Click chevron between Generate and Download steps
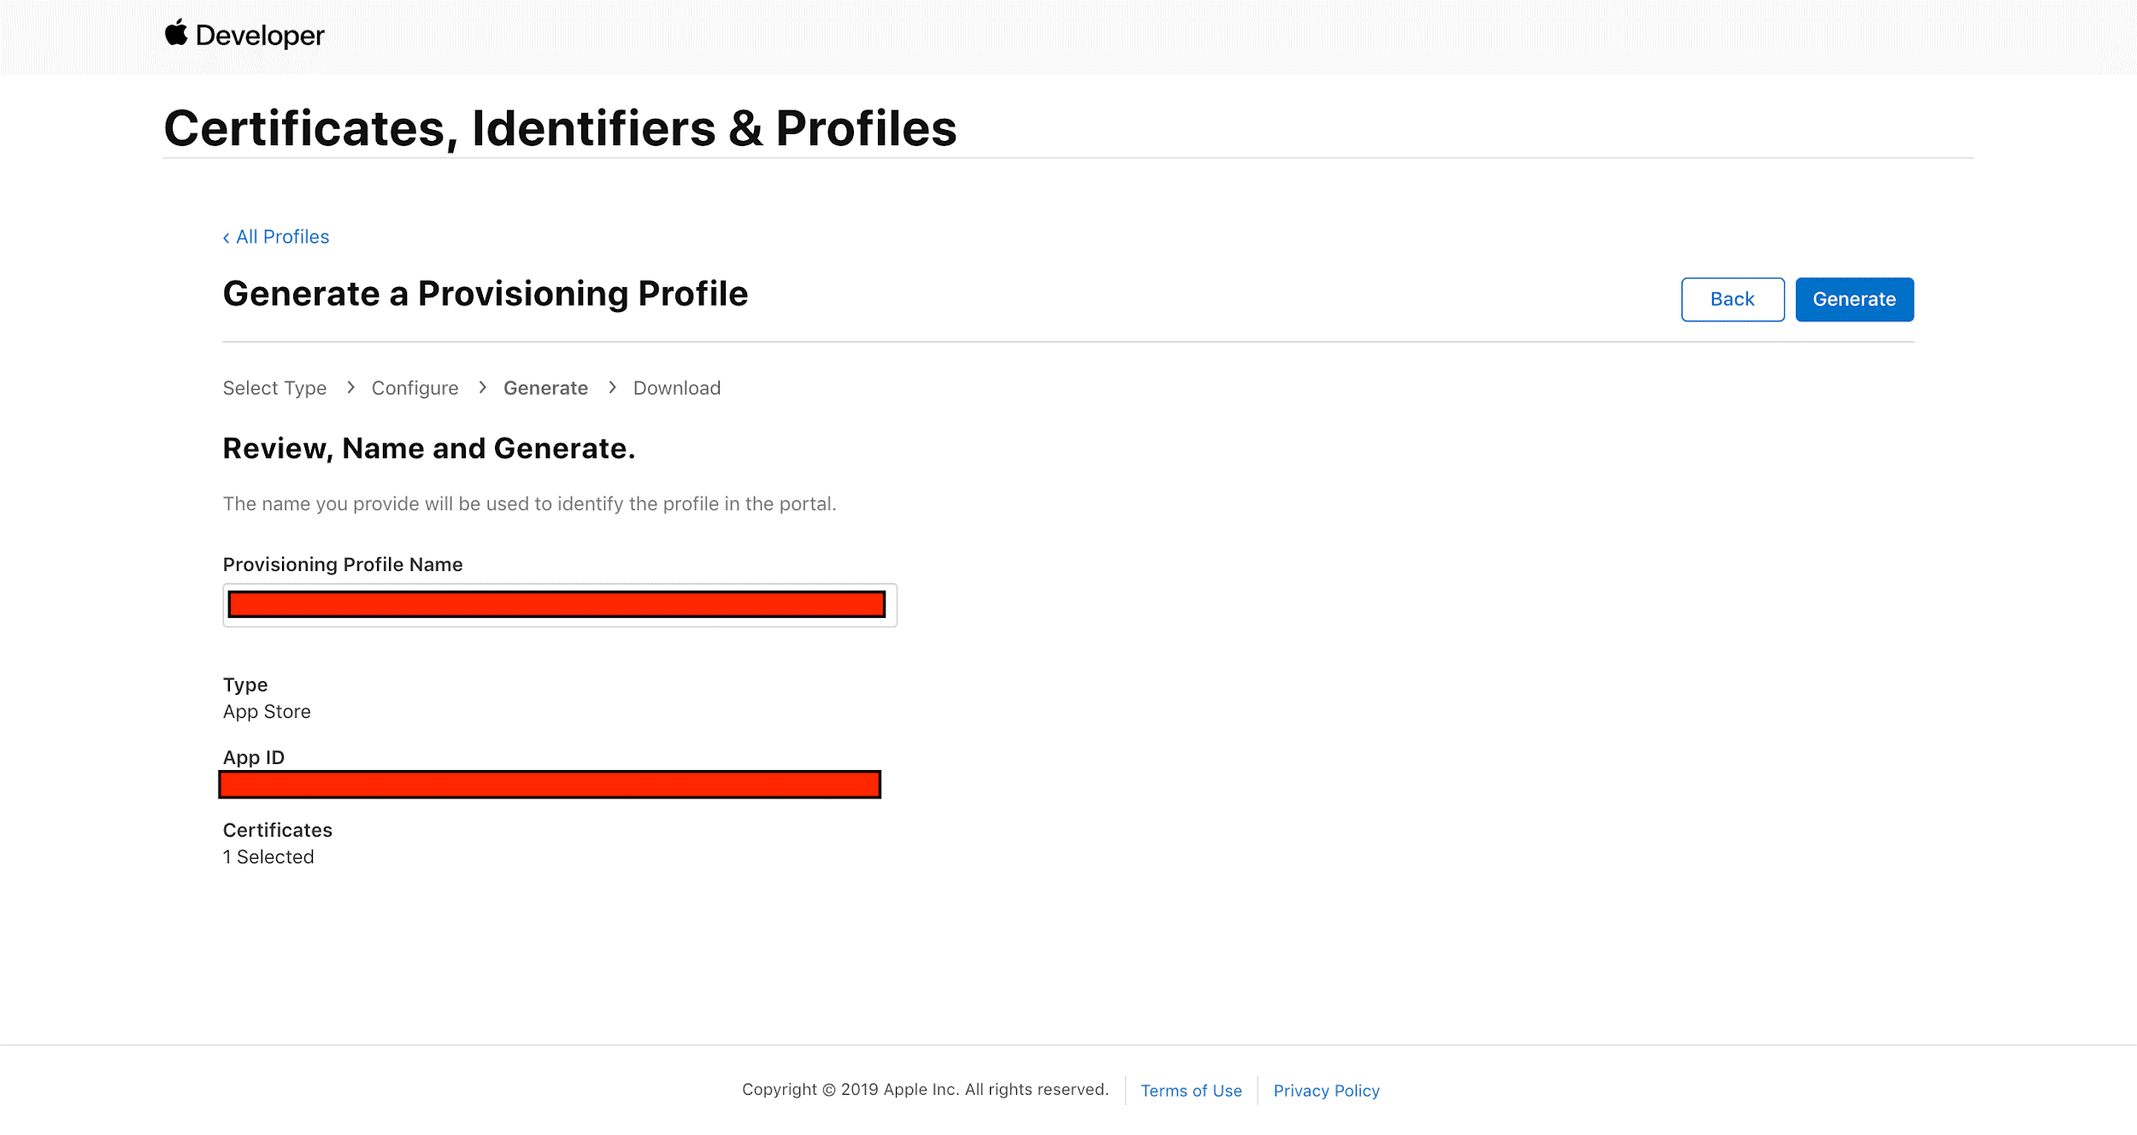Viewport: 2137px width, 1135px height. (612, 388)
